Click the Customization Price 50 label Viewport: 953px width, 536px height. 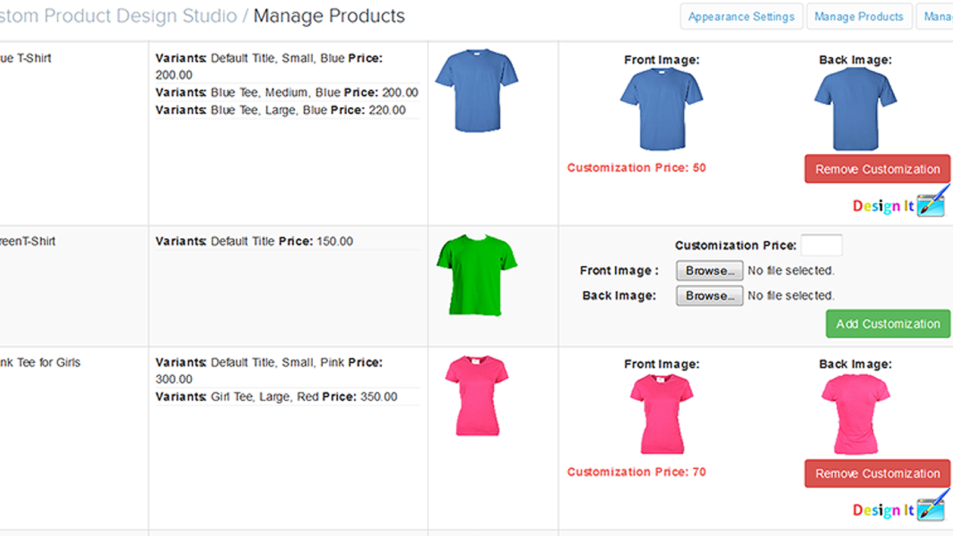(636, 167)
